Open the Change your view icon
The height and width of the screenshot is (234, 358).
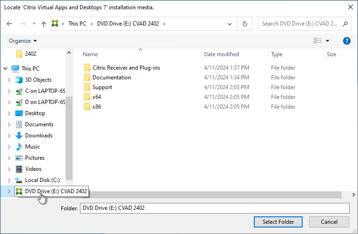[318, 41]
